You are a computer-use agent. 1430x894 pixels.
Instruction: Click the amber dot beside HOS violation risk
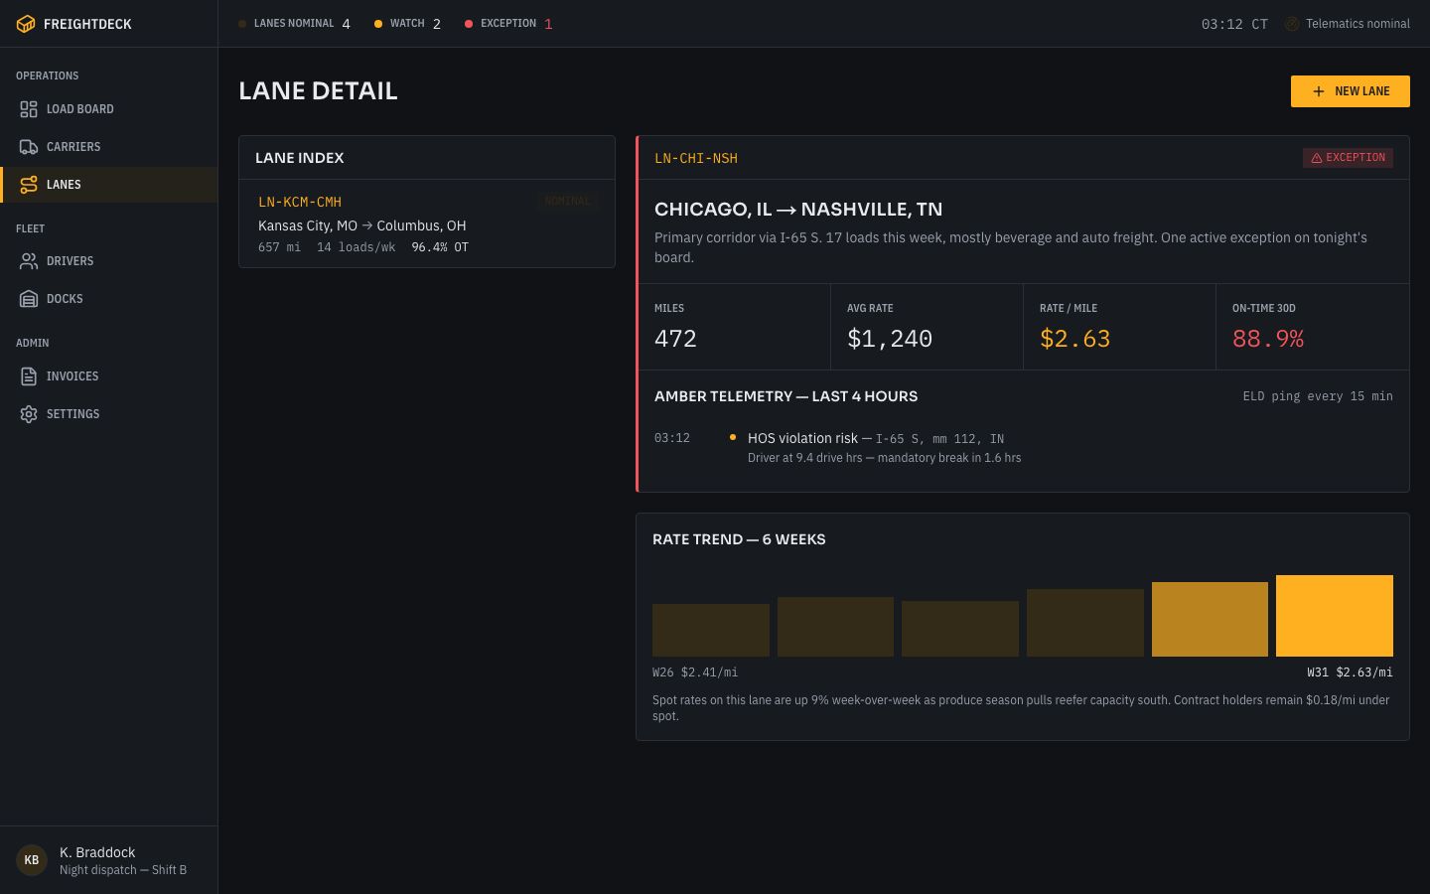click(733, 437)
